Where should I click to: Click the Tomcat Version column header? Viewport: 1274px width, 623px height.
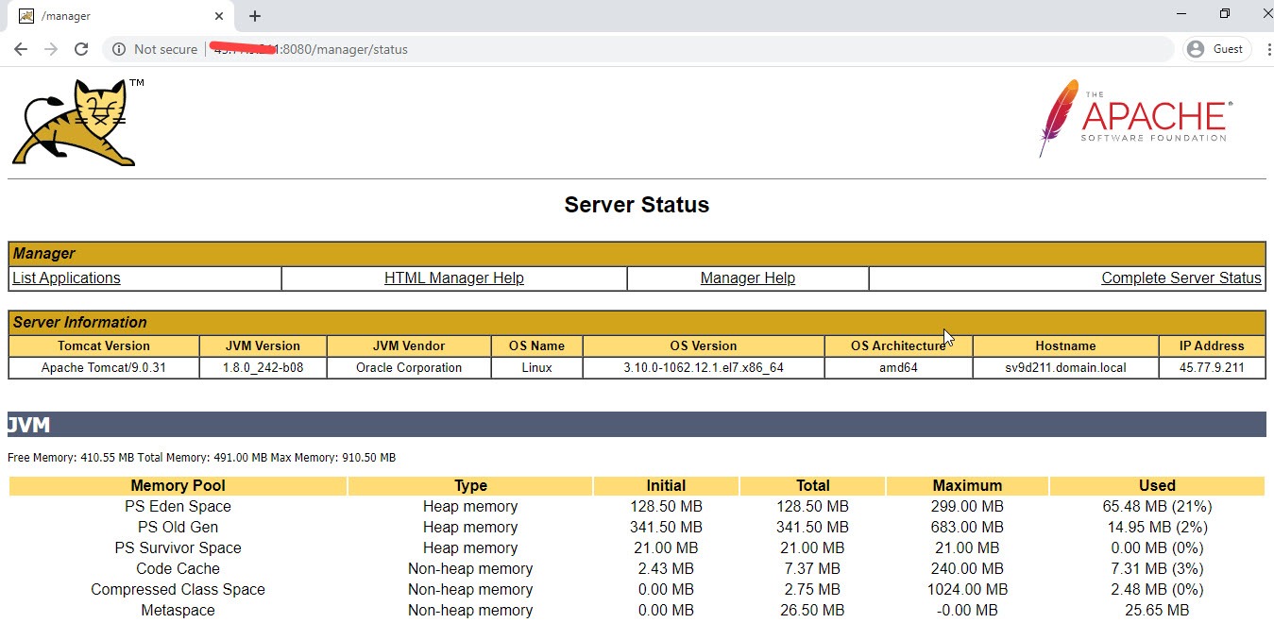104,345
